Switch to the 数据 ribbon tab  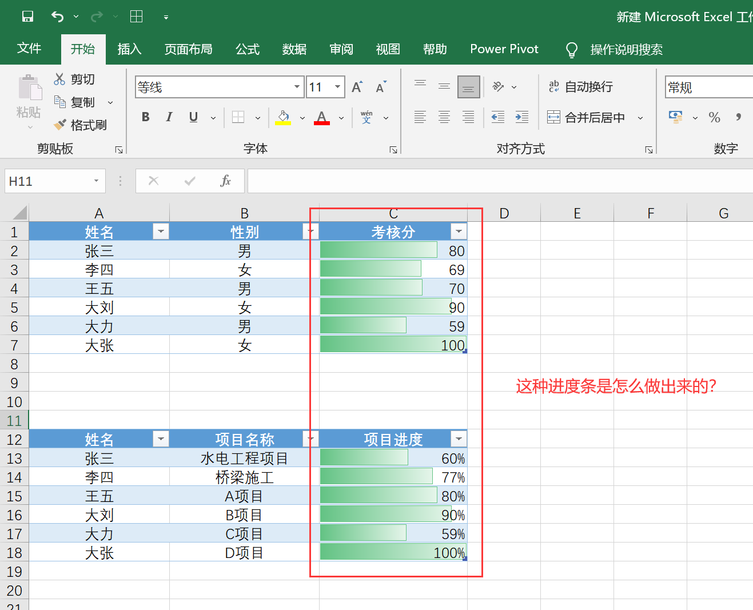point(294,49)
